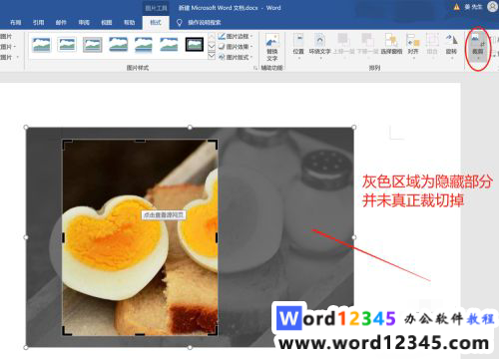Click the Alt Text (替换文字) button
The image size is (499, 359).
(272, 47)
